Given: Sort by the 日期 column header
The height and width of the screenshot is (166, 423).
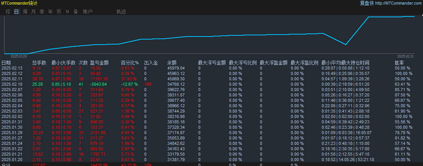Looking at the screenshot, I should pos(6,63).
